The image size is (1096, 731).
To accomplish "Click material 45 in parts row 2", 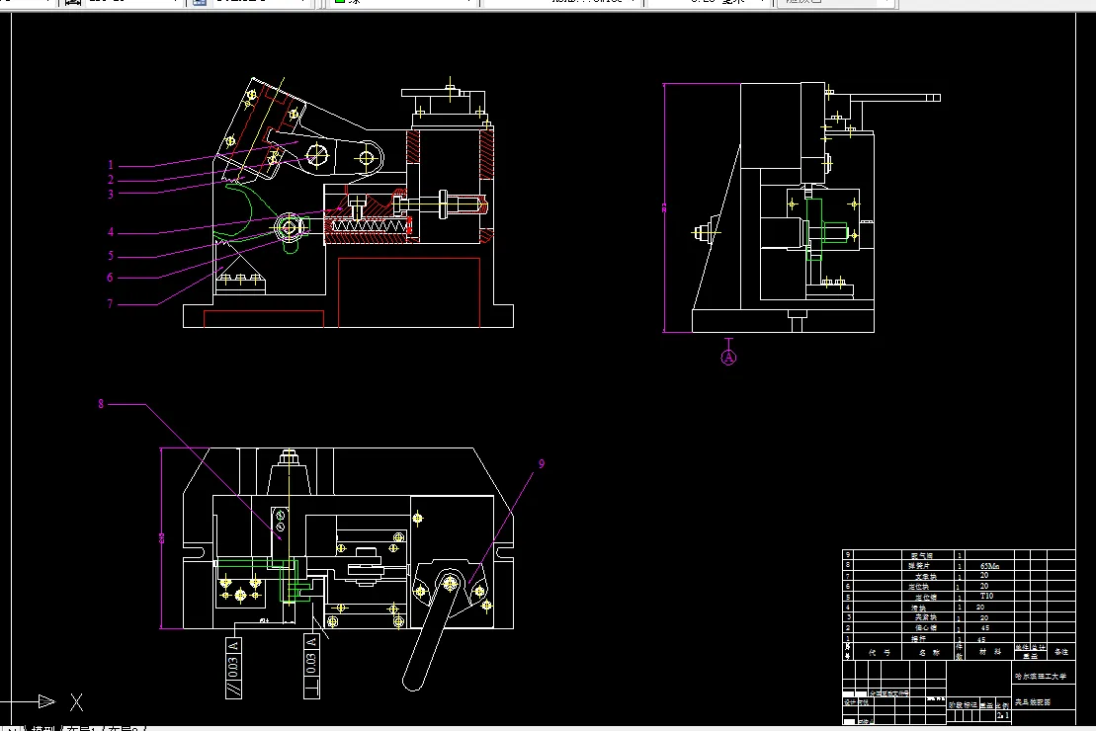I will point(984,627).
